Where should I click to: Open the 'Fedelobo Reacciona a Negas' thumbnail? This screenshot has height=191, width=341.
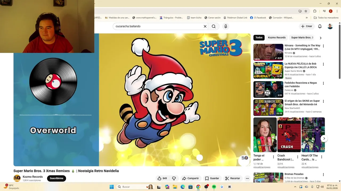(x=268, y=89)
